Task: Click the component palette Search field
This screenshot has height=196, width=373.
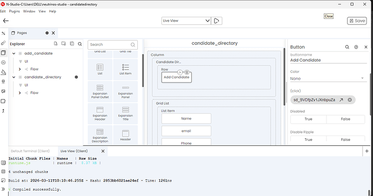Action: [112, 45]
